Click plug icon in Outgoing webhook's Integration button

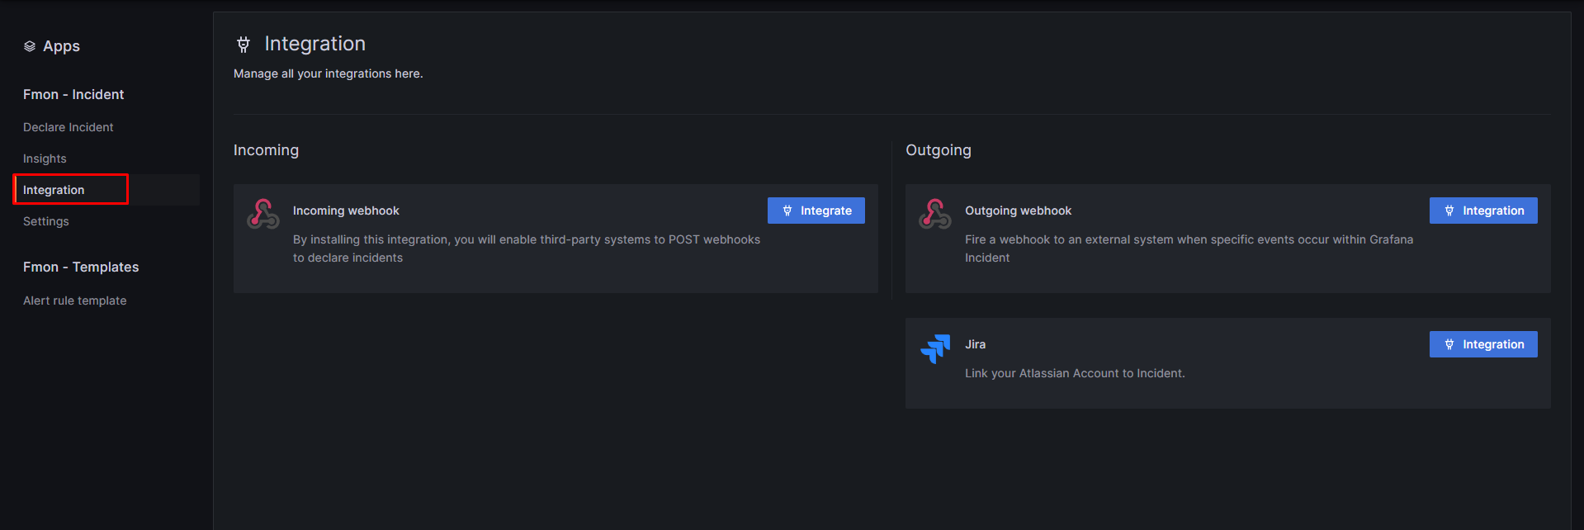point(1449,211)
